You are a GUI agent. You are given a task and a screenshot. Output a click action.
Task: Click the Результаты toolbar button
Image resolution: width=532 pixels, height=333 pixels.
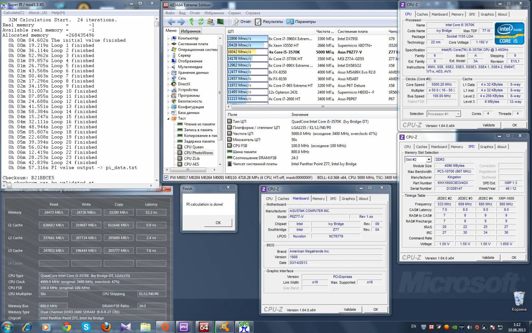[x=269, y=22]
